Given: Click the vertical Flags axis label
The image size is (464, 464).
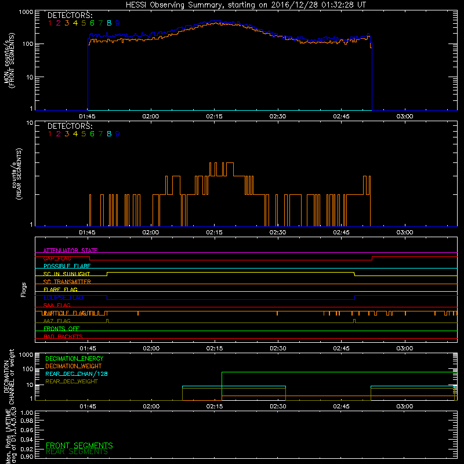Looking at the screenshot, I should coord(24,289).
